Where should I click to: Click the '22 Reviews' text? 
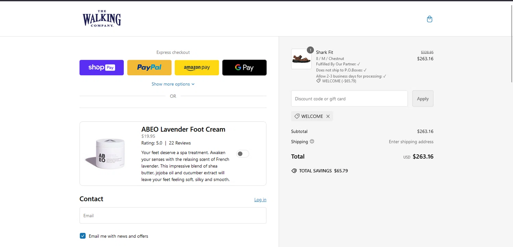[x=180, y=143]
